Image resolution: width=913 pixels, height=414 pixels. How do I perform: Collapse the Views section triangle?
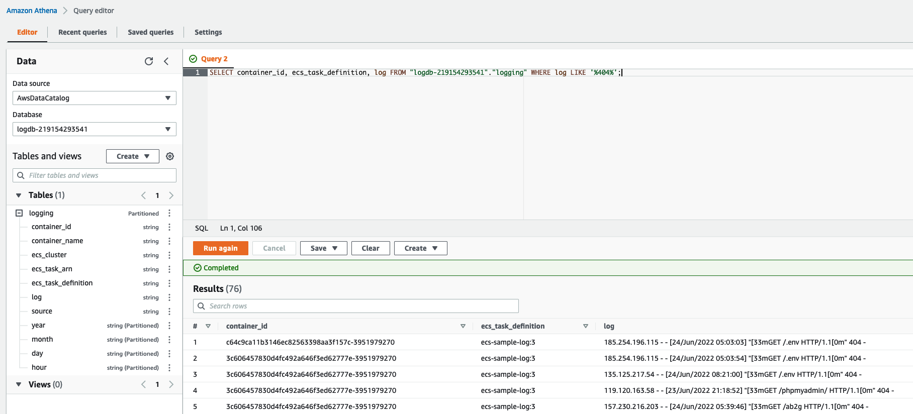(x=19, y=384)
